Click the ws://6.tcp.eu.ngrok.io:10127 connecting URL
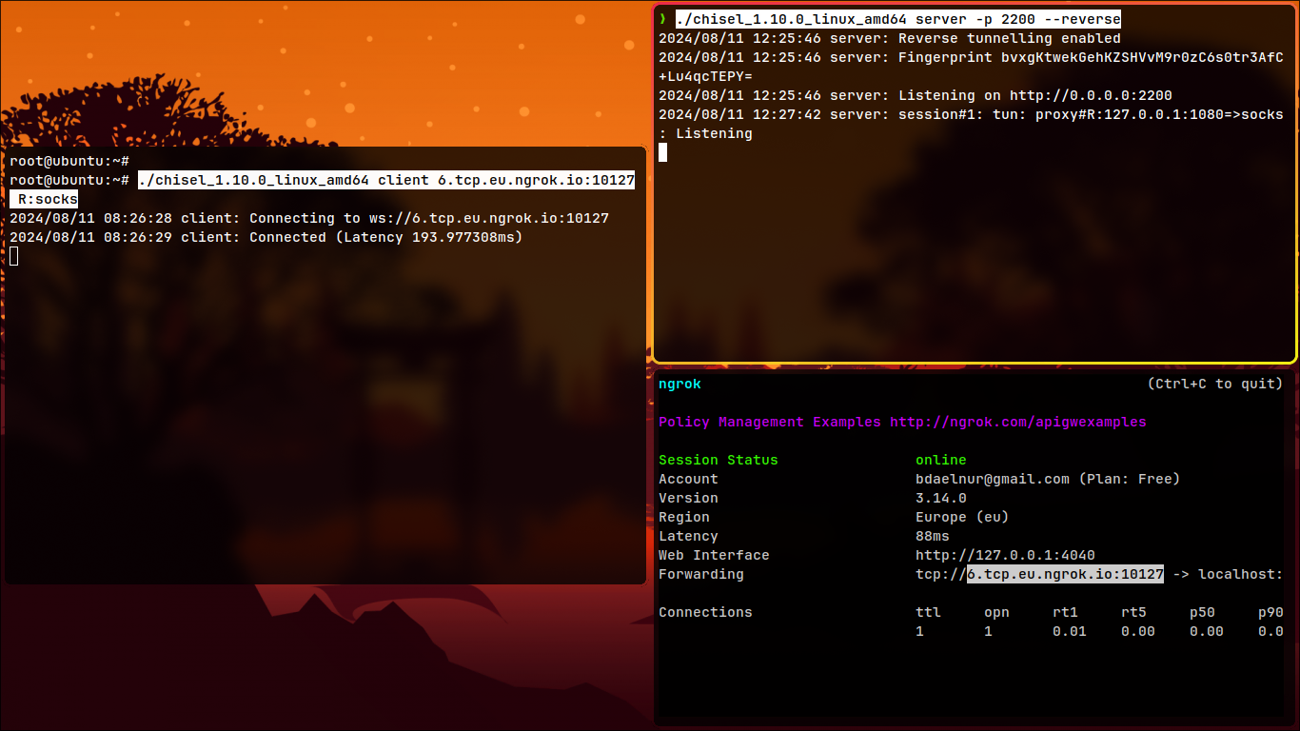 tap(489, 218)
